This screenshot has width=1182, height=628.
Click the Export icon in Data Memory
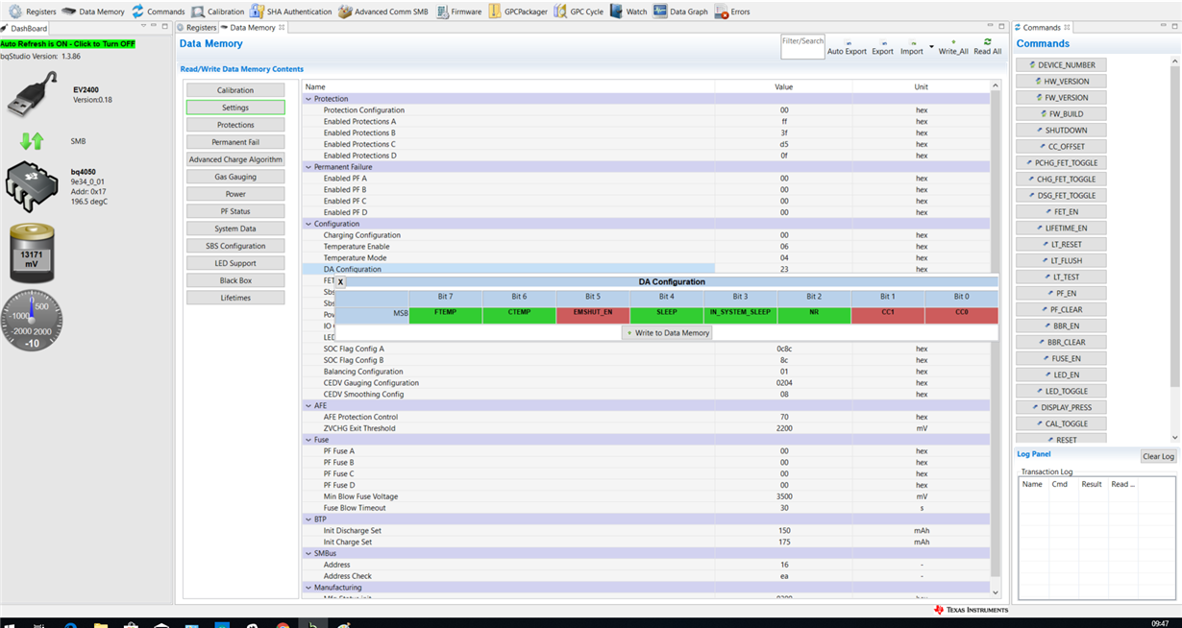point(882,47)
